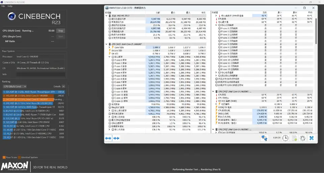Click the collapse arrows icon in HWiNFO toolbar
The height and width of the screenshot is (173, 324).
pyautogui.click(x=116, y=138)
